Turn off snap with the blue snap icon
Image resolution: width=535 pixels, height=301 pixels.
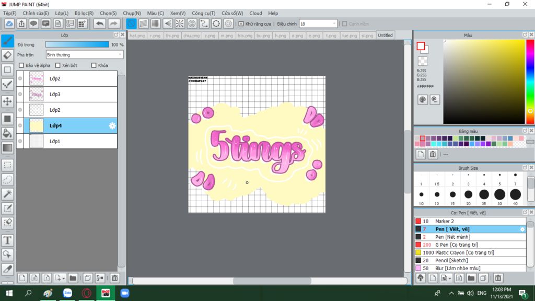[x=131, y=24]
